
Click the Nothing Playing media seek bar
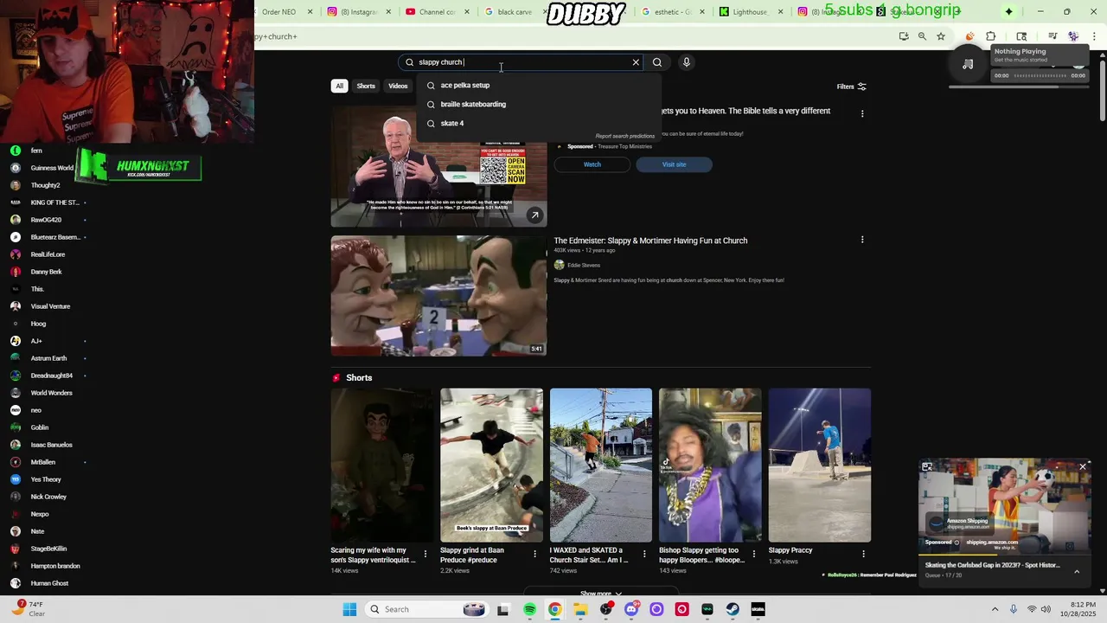1039,76
